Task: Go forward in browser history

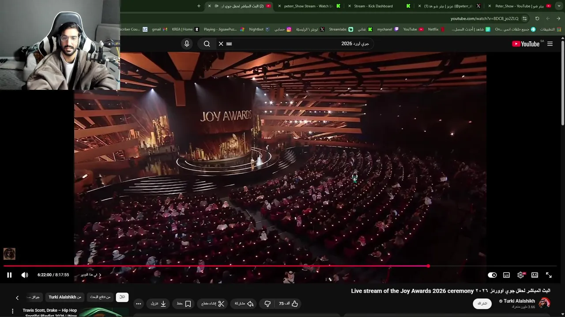Action: (548, 18)
